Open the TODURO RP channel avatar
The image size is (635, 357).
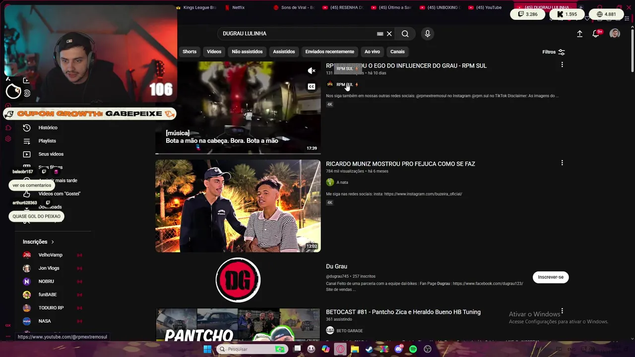(27, 308)
